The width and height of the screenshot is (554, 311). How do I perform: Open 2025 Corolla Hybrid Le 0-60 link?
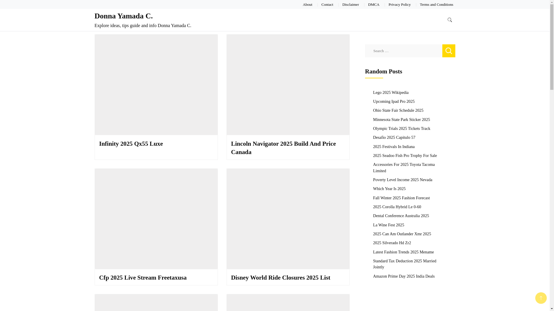(x=397, y=207)
